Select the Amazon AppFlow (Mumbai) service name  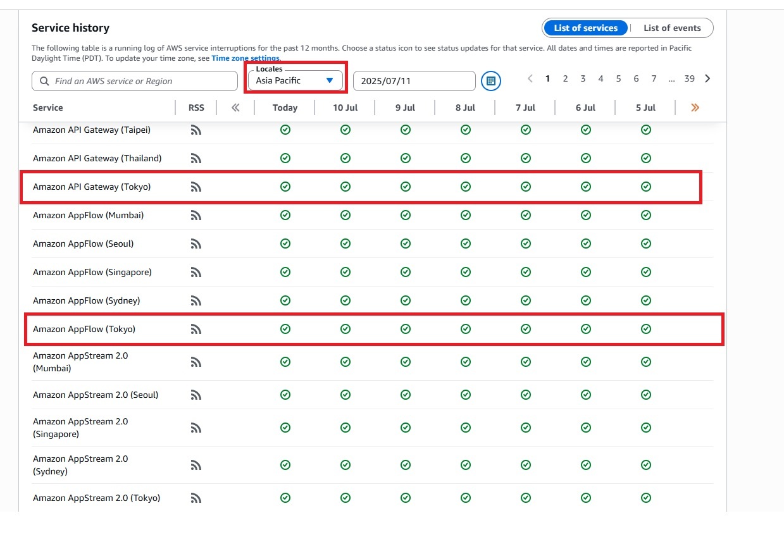[88, 215]
